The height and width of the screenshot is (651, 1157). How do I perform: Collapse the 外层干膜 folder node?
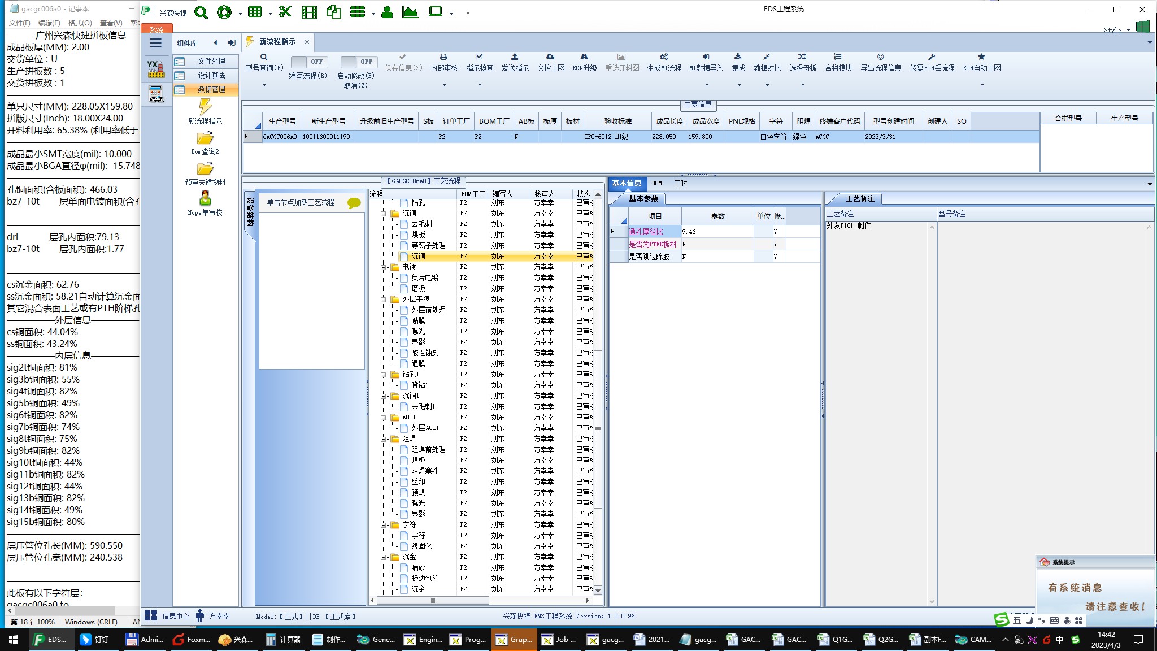pos(384,300)
